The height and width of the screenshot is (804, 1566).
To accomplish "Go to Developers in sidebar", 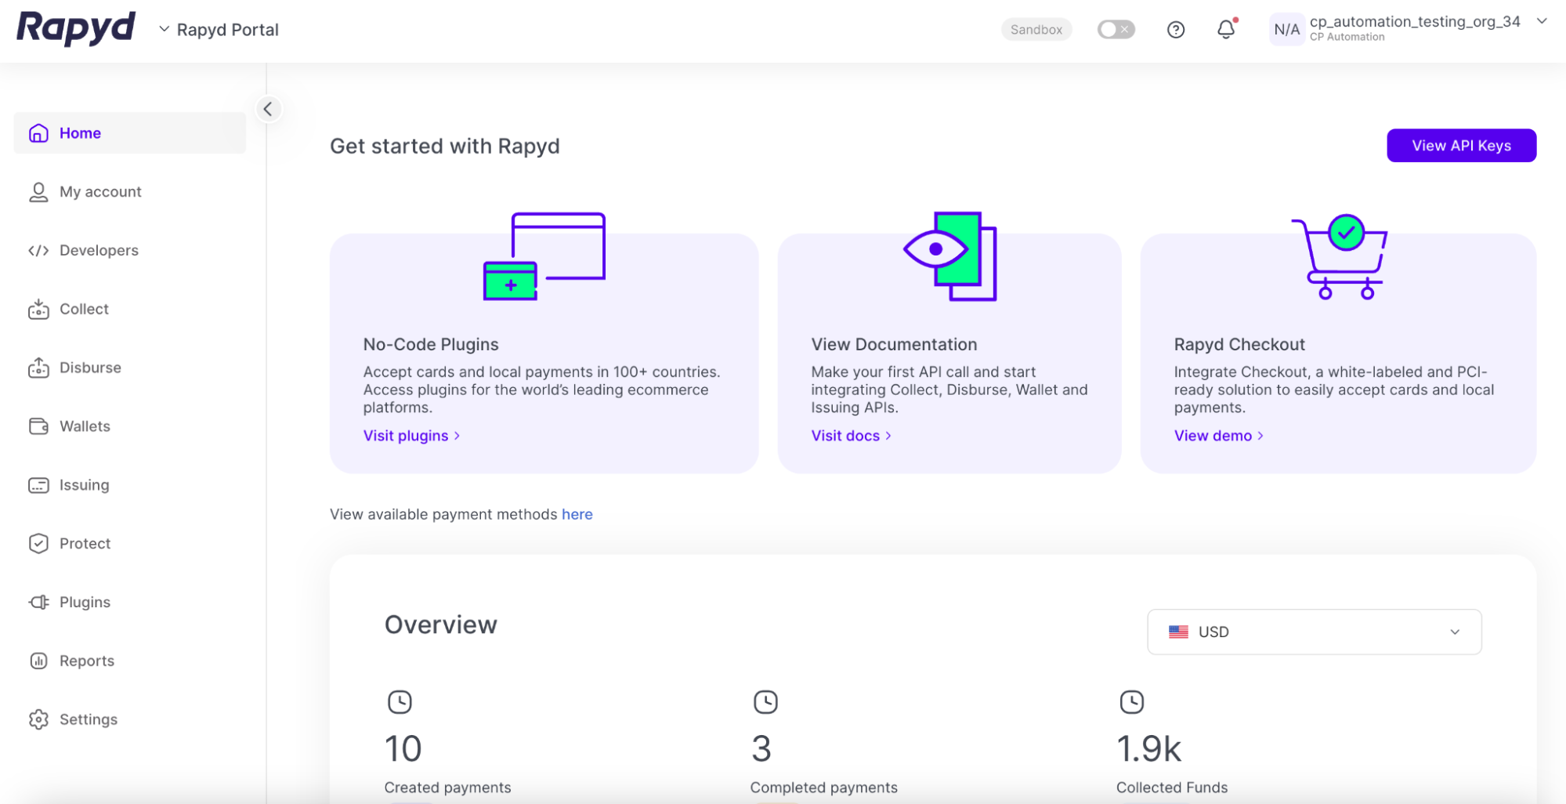I will 99,251.
